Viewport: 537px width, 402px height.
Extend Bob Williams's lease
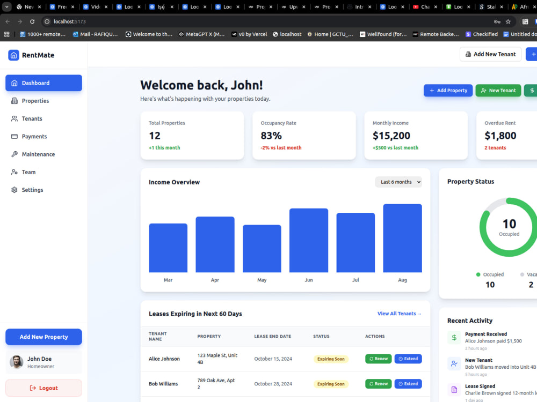tap(408, 384)
